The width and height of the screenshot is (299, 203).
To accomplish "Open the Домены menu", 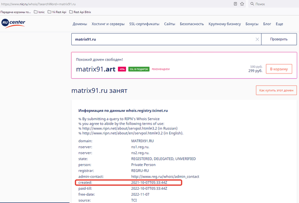I will [80, 24].
